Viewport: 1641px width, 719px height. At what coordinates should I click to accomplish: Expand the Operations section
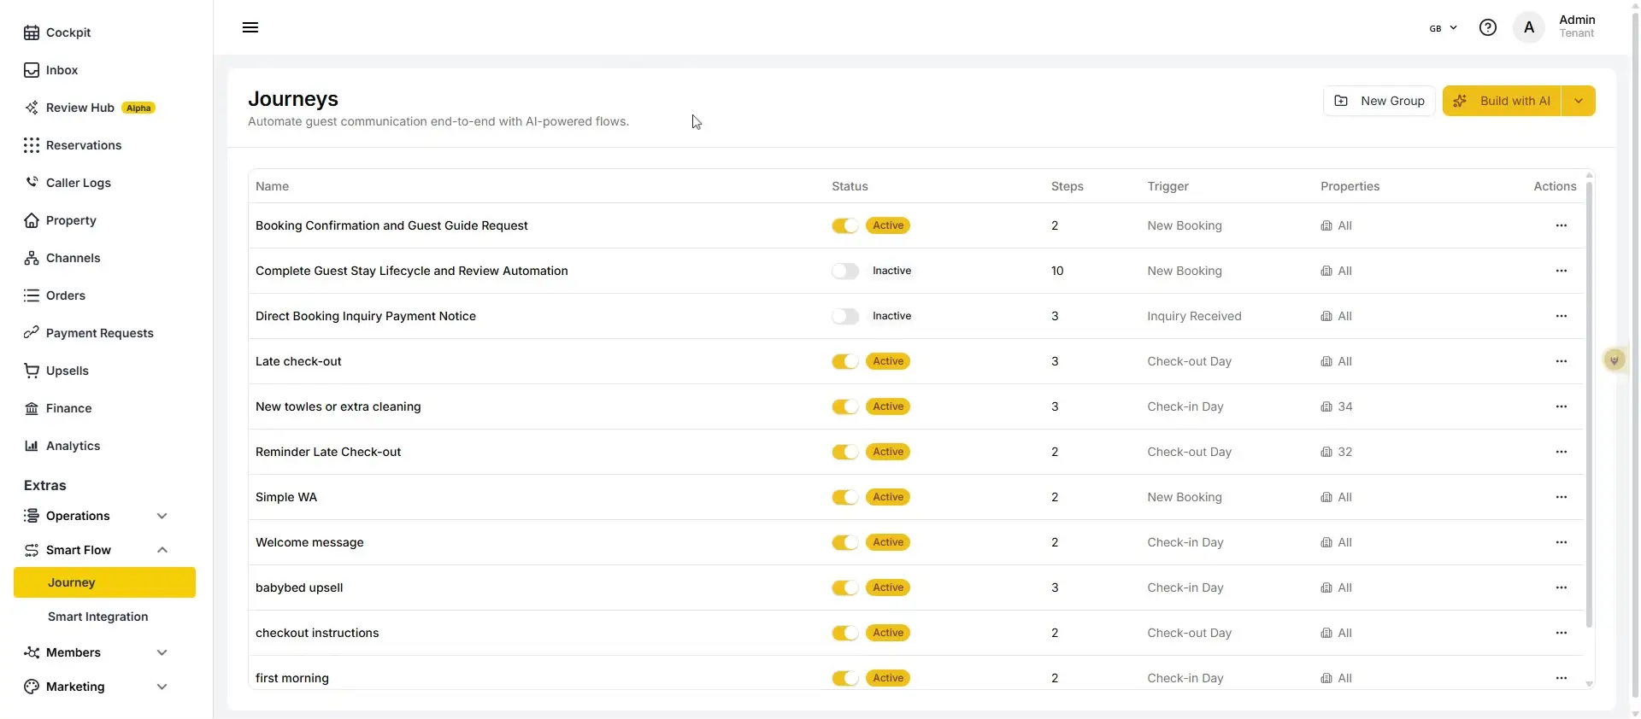(97, 516)
